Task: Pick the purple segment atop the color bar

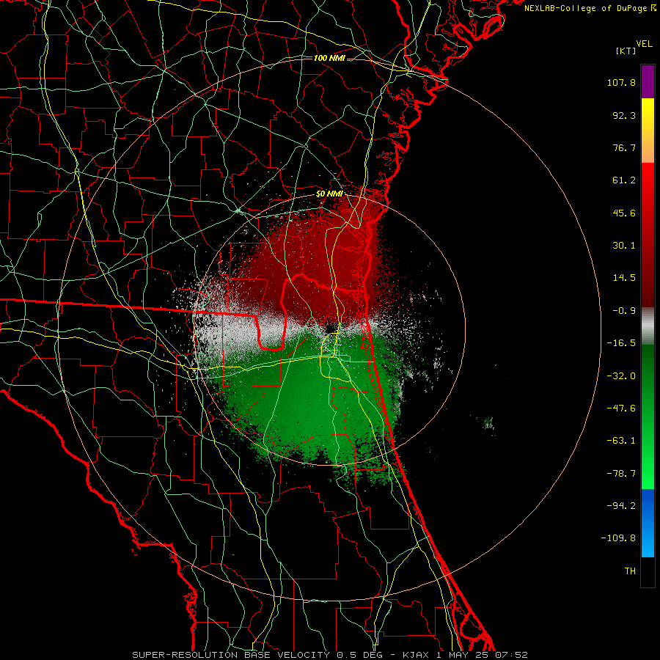Action: [x=648, y=81]
